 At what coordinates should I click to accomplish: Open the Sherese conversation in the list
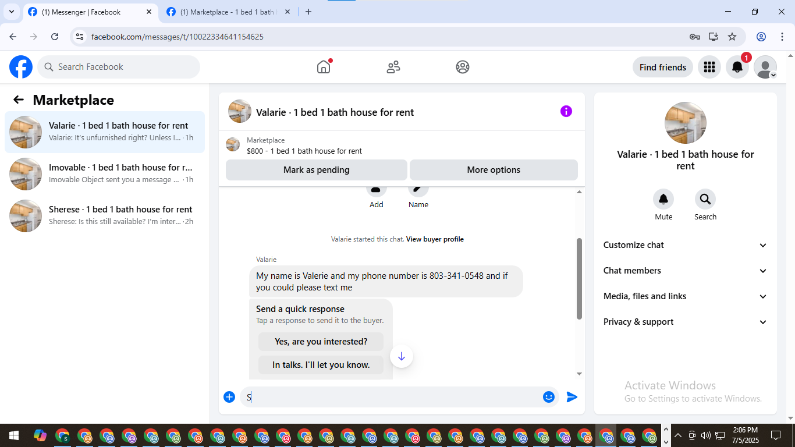pyautogui.click(x=105, y=216)
